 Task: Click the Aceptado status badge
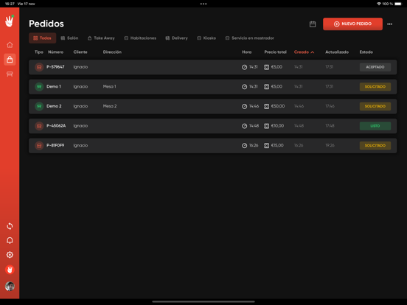click(375, 67)
